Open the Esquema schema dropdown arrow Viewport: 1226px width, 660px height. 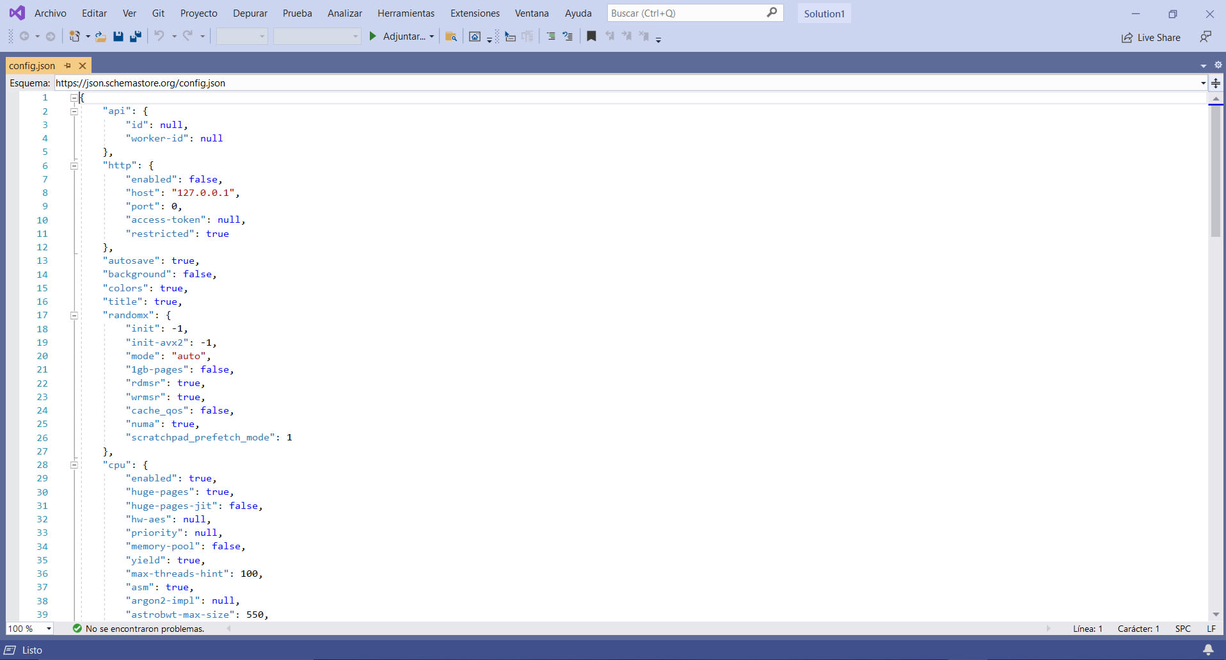point(1203,83)
